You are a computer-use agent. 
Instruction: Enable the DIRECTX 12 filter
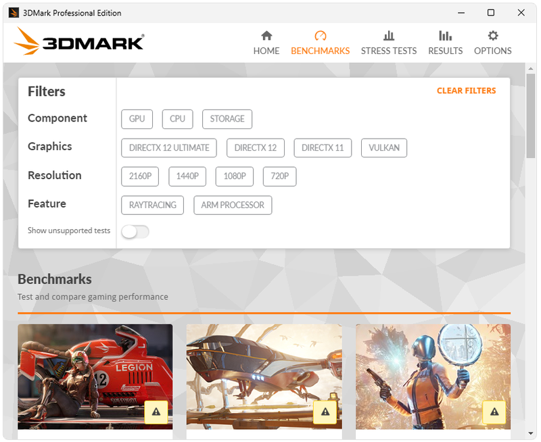256,148
